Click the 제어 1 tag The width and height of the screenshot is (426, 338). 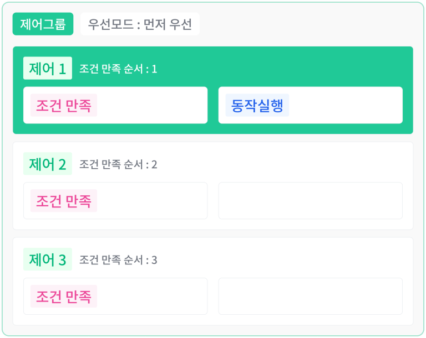[x=48, y=68]
